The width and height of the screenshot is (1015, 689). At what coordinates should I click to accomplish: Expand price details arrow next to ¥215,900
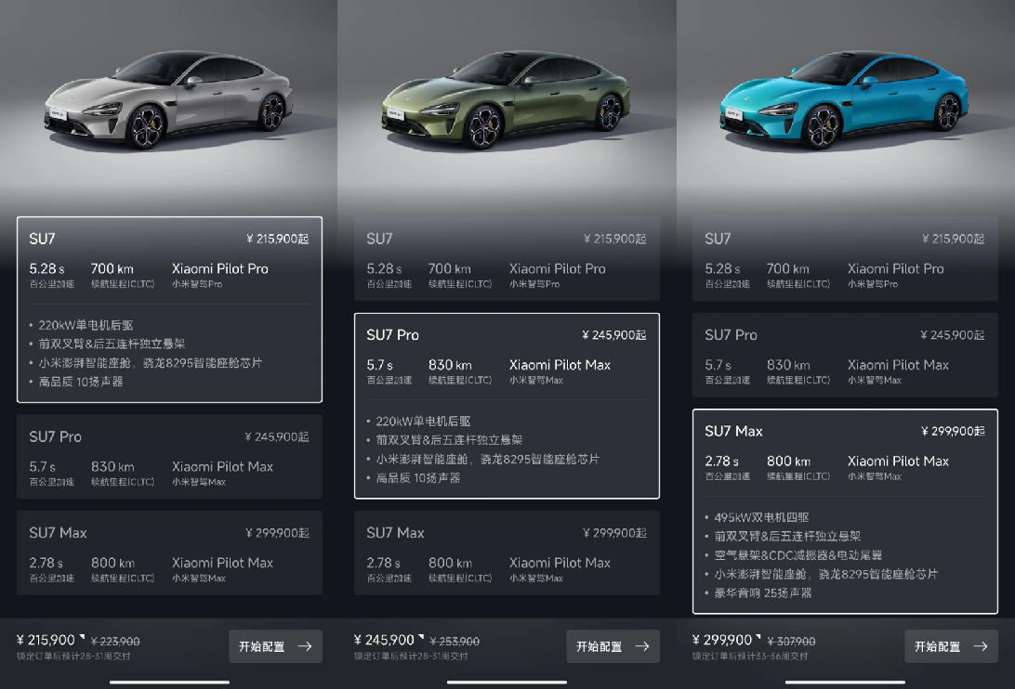click(82, 637)
